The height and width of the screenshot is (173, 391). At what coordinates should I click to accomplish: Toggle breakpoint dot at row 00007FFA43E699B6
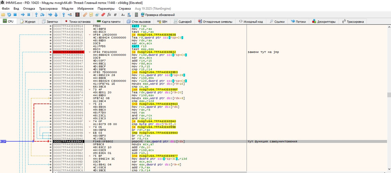(x=51, y=156)
